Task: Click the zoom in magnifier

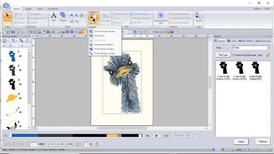Action: (x=72, y=15)
